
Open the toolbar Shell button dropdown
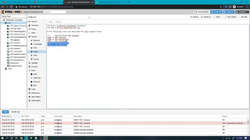click(x=222, y=17)
